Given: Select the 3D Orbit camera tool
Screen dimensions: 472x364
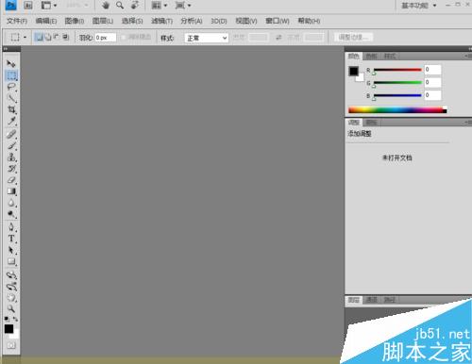Looking at the screenshot, I should tap(11, 287).
